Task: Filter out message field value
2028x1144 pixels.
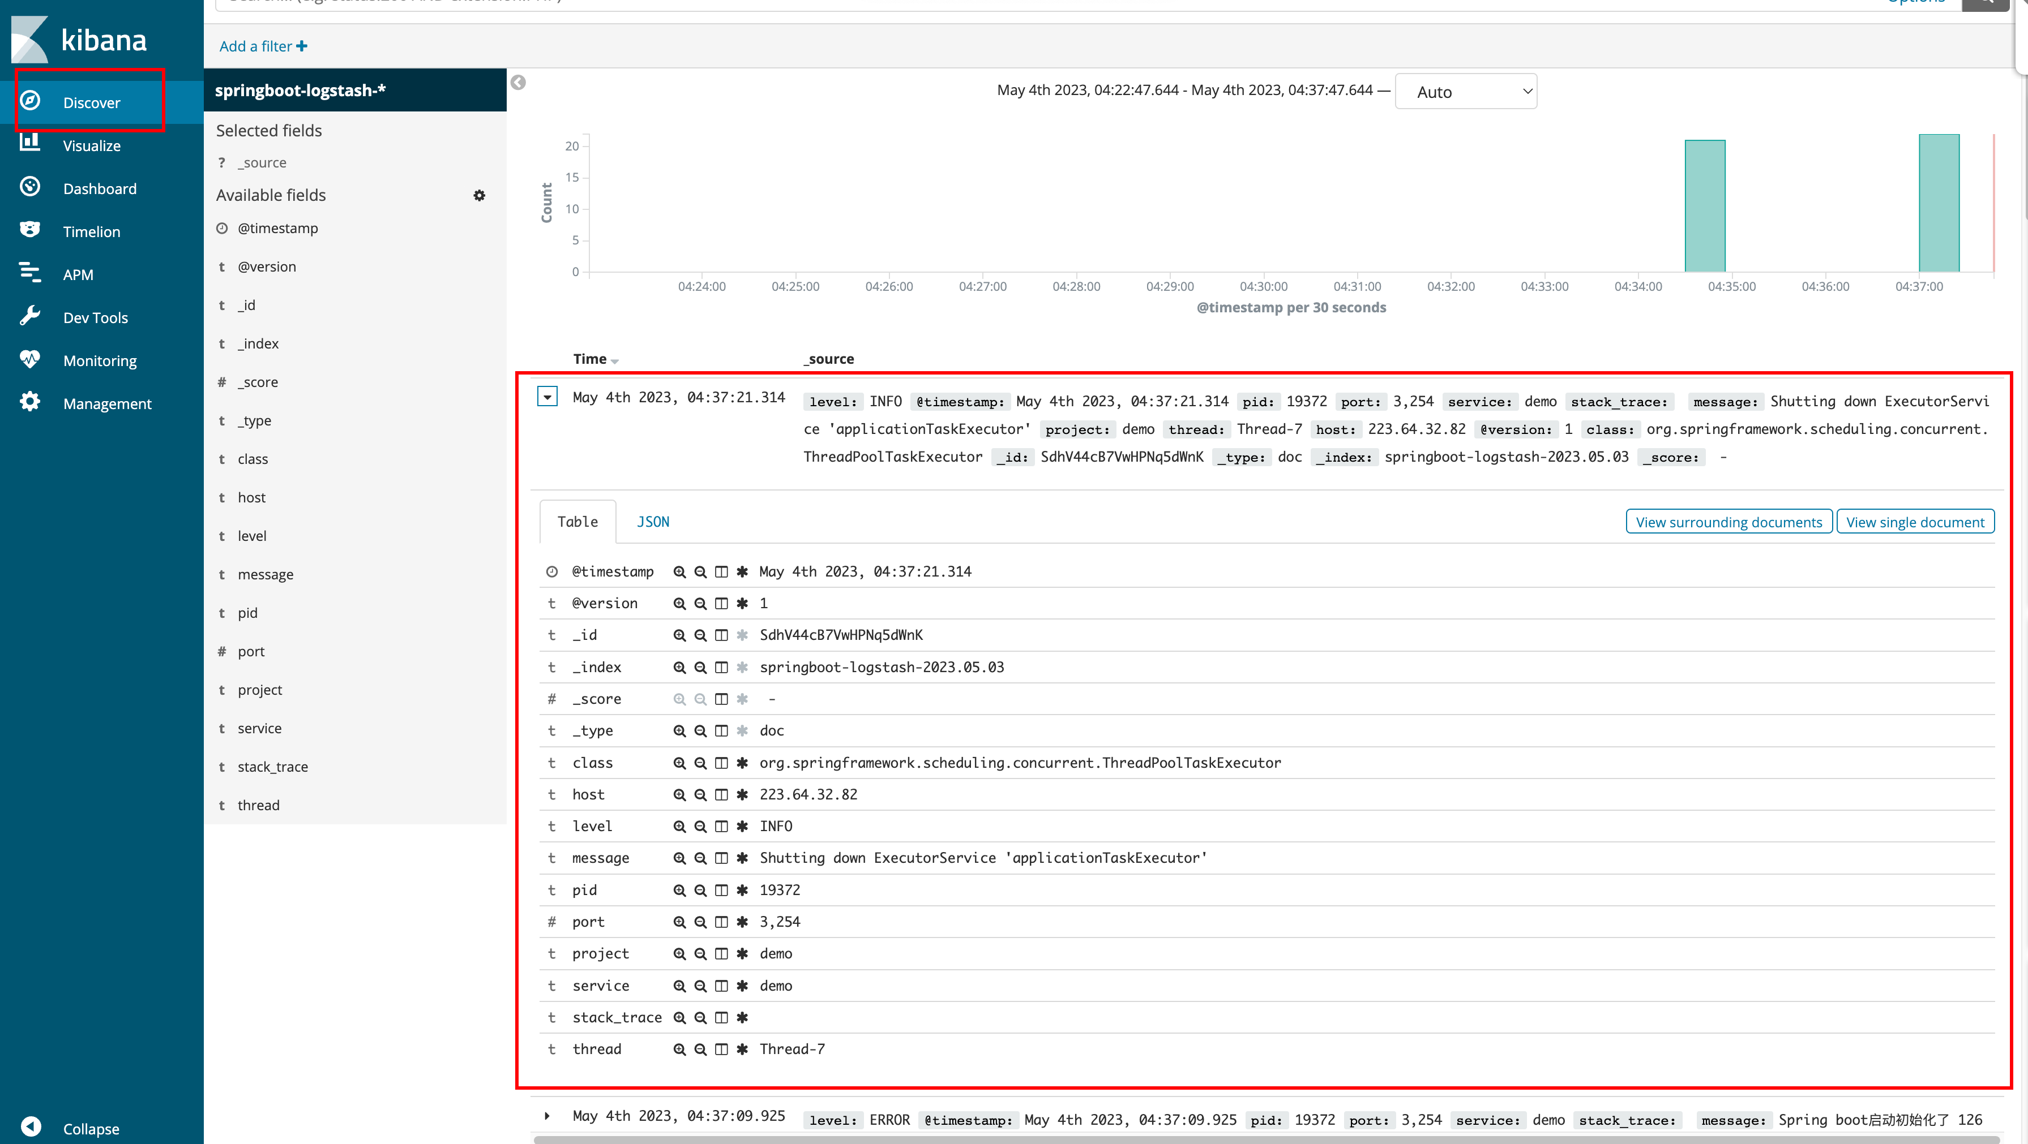Action: coord(700,858)
